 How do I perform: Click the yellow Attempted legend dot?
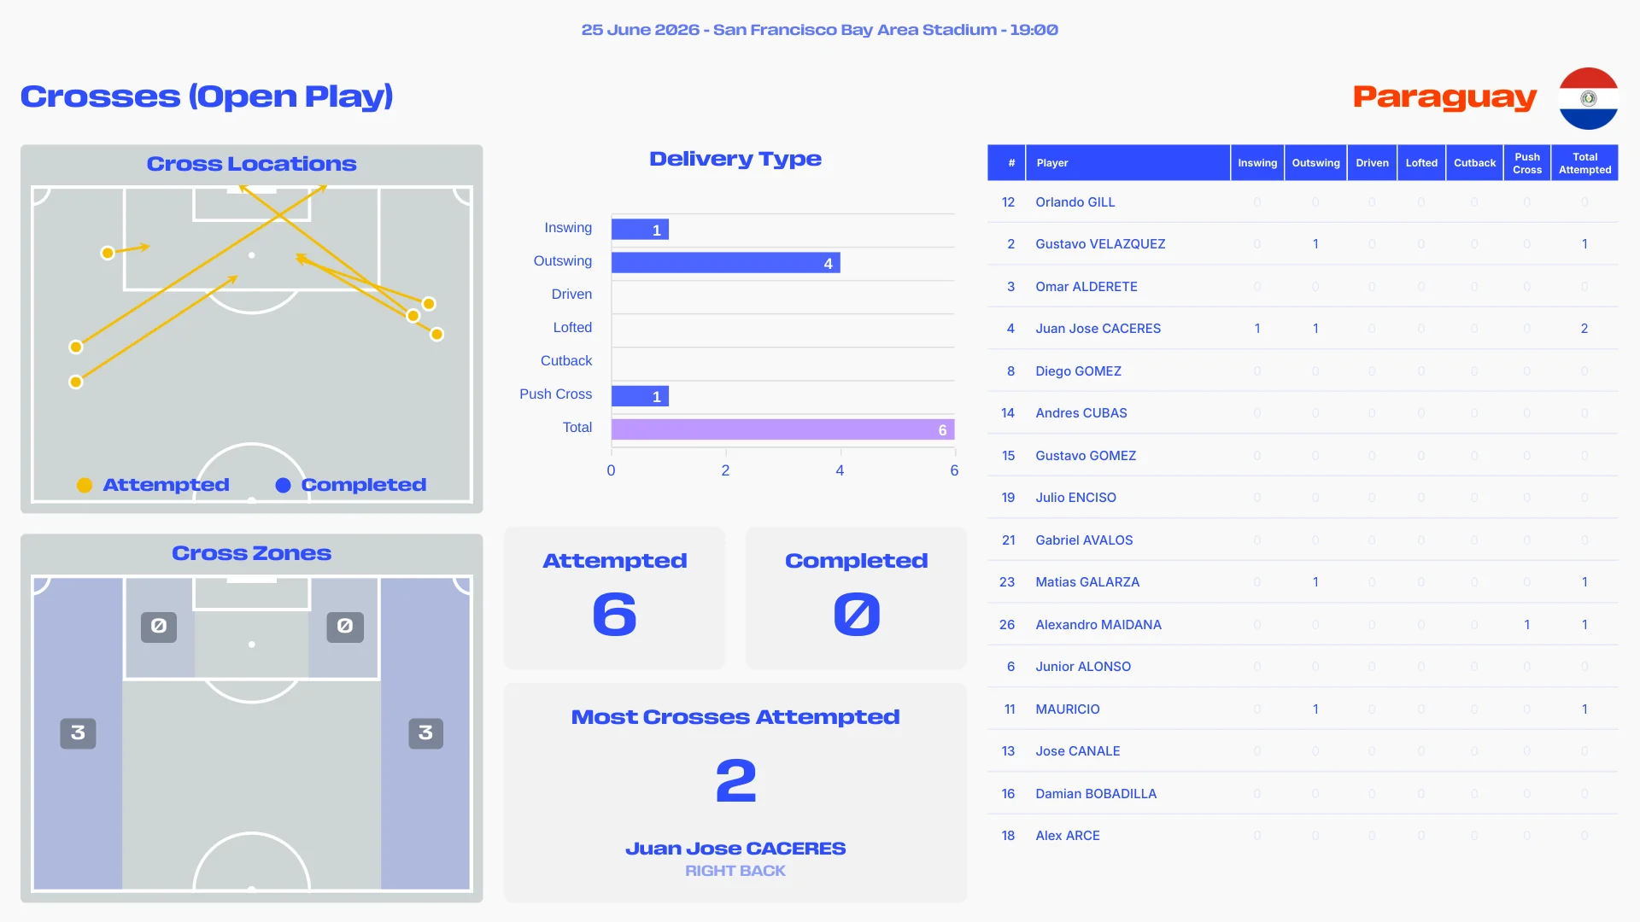[x=85, y=485]
